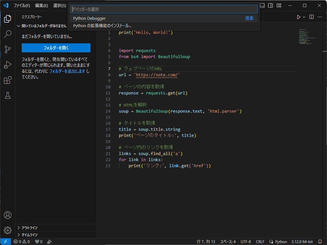Select interpreter 3.12.0 64-bit
327x245 pixels.
click(x=302, y=241)
